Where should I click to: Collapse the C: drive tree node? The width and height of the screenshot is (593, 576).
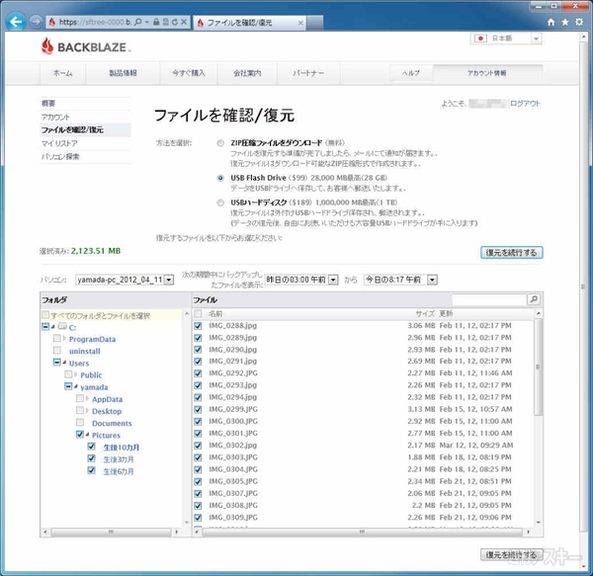[53, 327]
